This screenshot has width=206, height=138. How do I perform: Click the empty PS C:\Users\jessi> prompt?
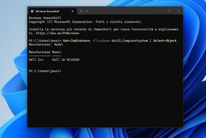45,71
